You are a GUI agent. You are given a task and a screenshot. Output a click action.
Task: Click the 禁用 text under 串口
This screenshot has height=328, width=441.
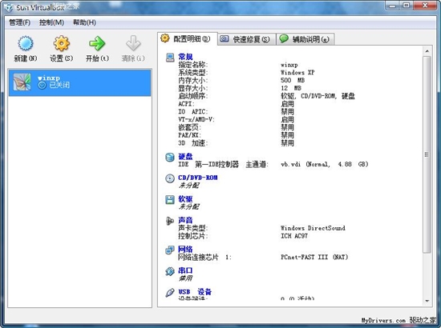[x=186, y=278]
